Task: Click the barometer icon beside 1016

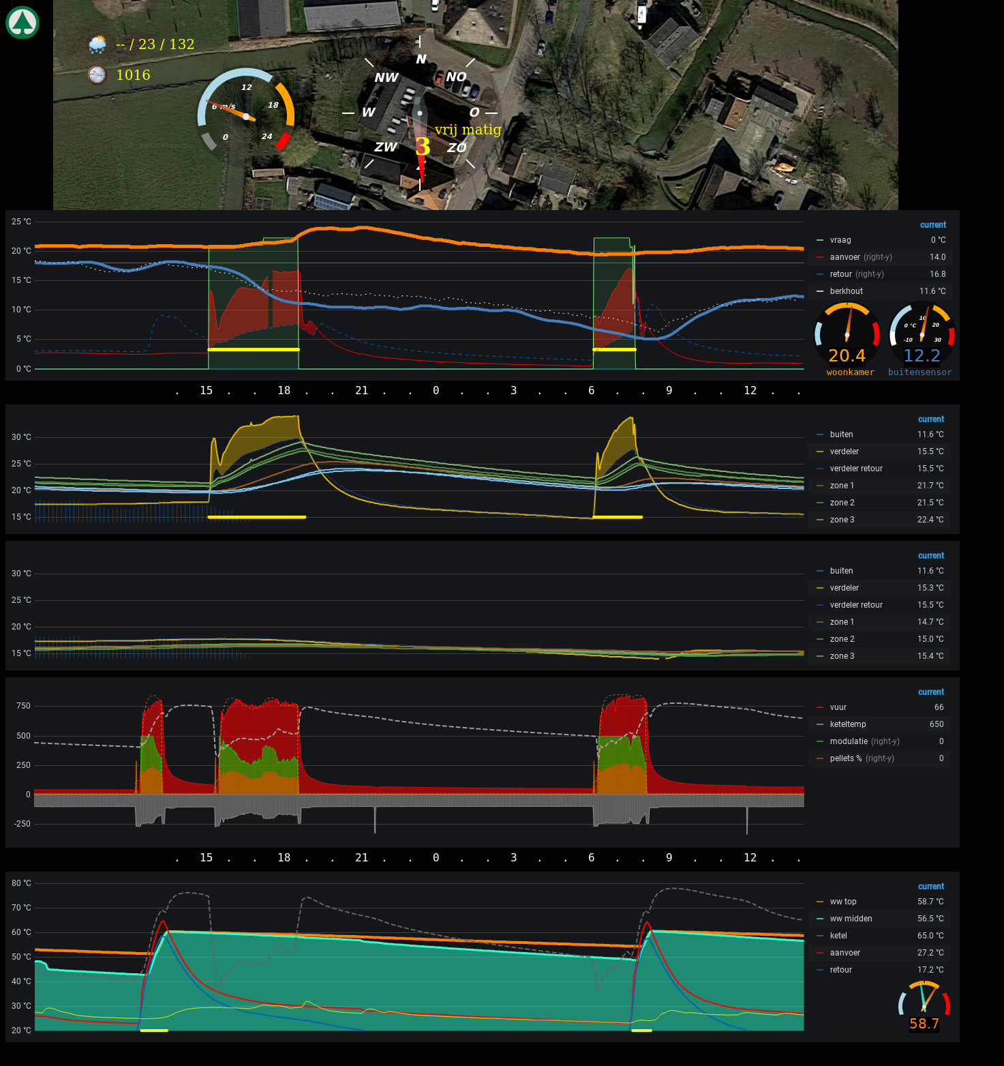Action: point(97,75)
